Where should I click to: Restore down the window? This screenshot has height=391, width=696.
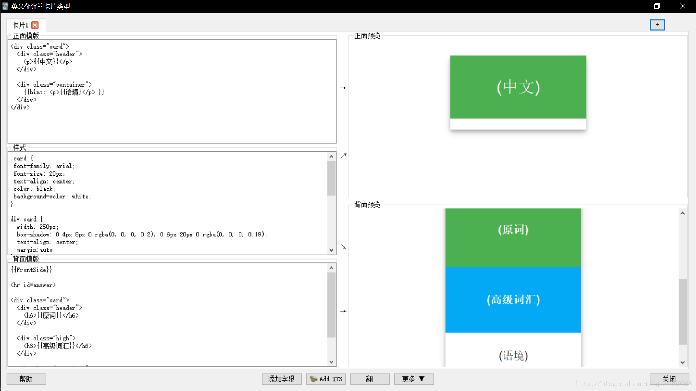click(657, 6)
